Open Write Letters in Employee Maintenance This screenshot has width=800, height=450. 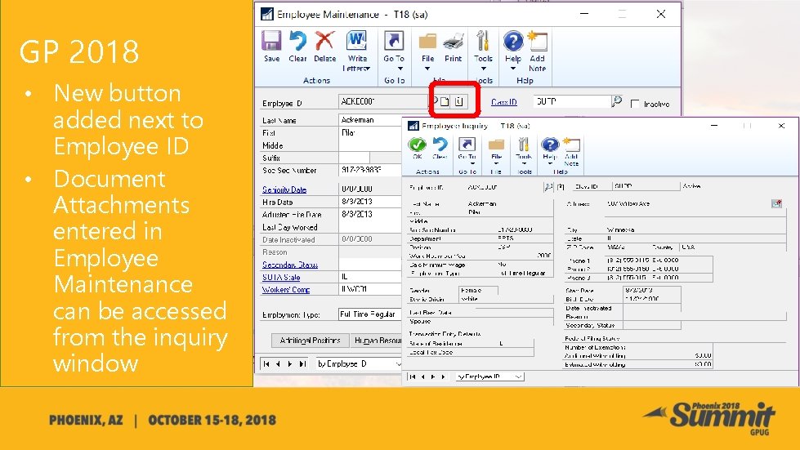click(x=356, y=50)
